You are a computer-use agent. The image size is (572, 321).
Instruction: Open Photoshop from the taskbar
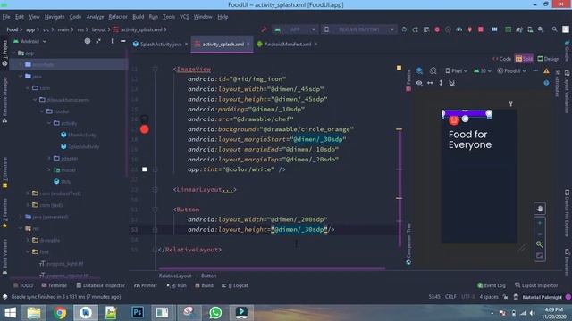point(138,313)
